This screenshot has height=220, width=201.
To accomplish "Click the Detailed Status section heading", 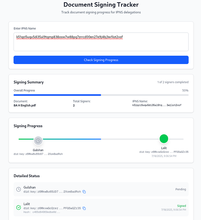I will [x=27, y=176].
